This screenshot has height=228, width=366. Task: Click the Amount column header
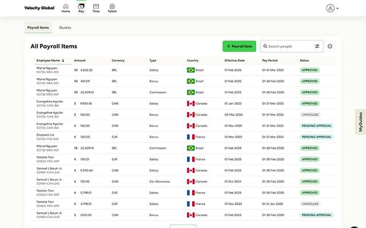[80, 60]
